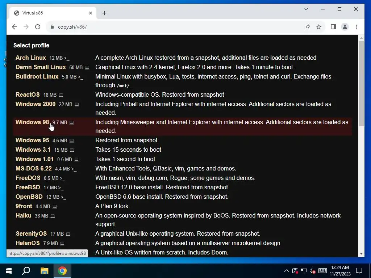Boot the Windows 2000 profile
The image size is (371, 278).
pyautogui.click(x=35, y=104)
